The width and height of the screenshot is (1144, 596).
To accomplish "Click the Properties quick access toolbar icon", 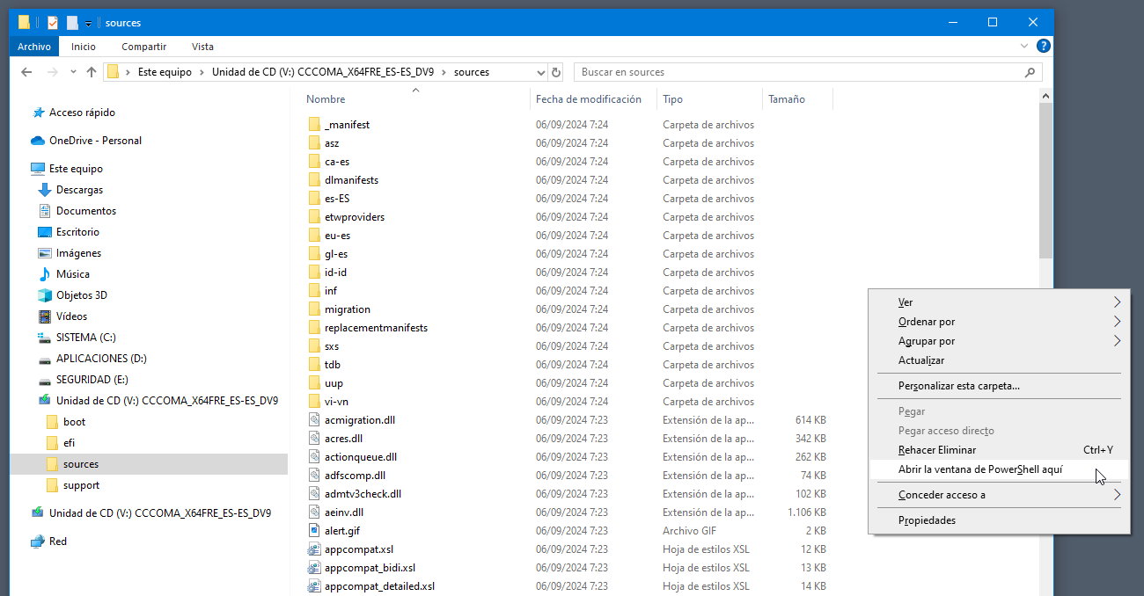I will pos(53,22).
